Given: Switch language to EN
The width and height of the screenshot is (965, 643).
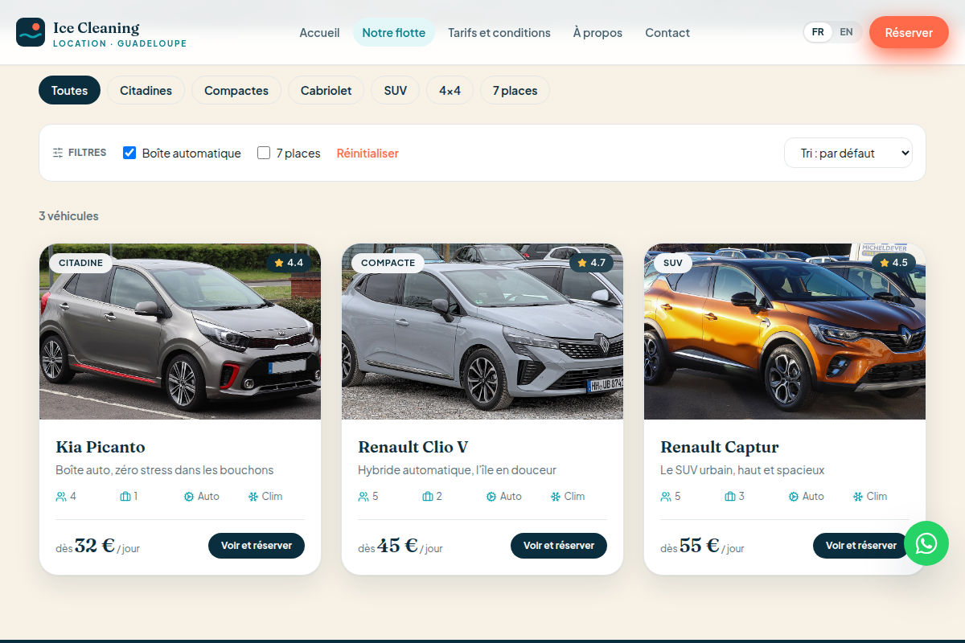Looking at the screenshot, I should tap(846, 32).
